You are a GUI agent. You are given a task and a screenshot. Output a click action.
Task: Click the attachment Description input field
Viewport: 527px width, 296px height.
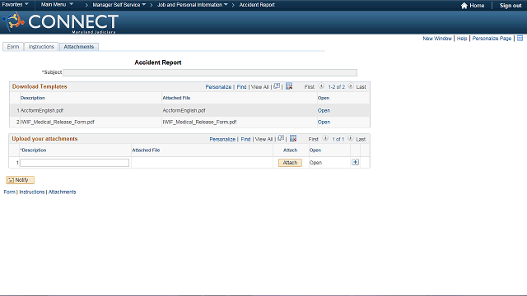coord(74,163)
